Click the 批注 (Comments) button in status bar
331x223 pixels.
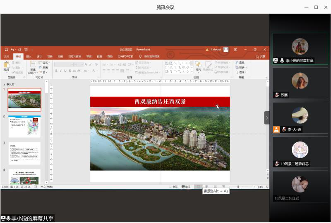pyautogui.click(x=186, y=187)
